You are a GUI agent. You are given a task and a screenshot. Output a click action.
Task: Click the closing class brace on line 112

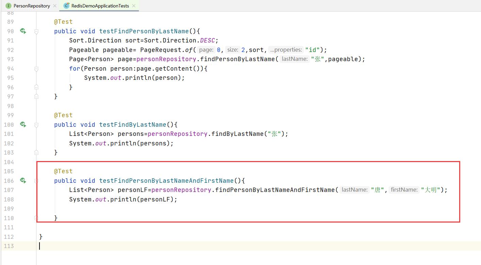click(41, 237)
